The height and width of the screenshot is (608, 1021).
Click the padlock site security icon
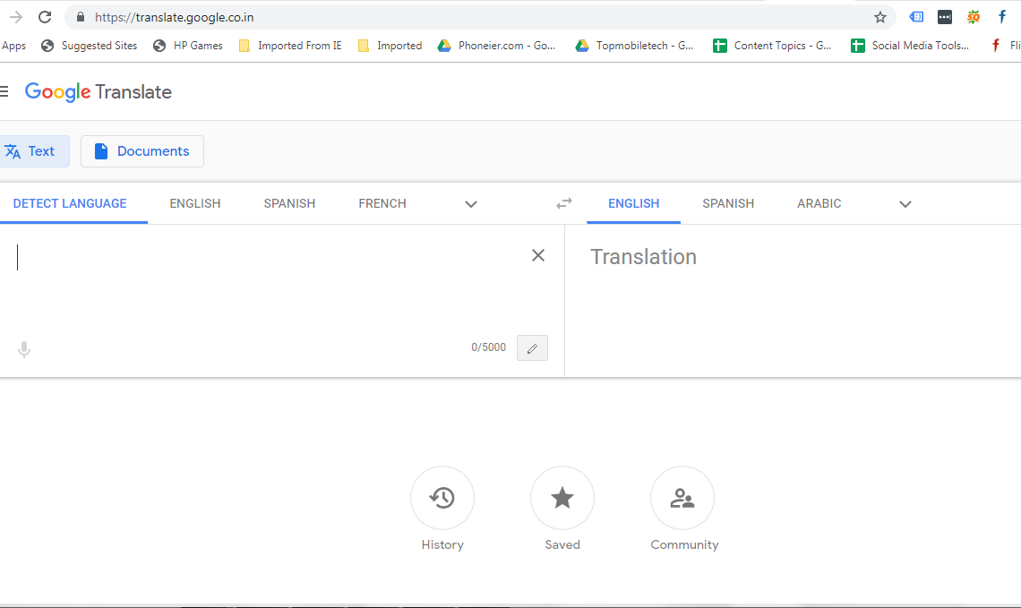(81, 17)
